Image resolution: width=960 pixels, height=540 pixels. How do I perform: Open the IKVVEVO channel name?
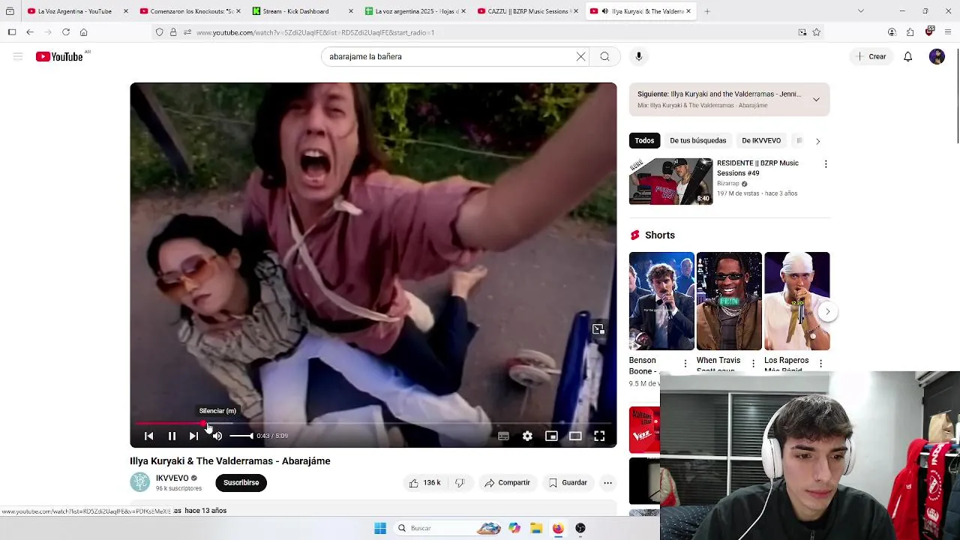[x=172, y=478]
